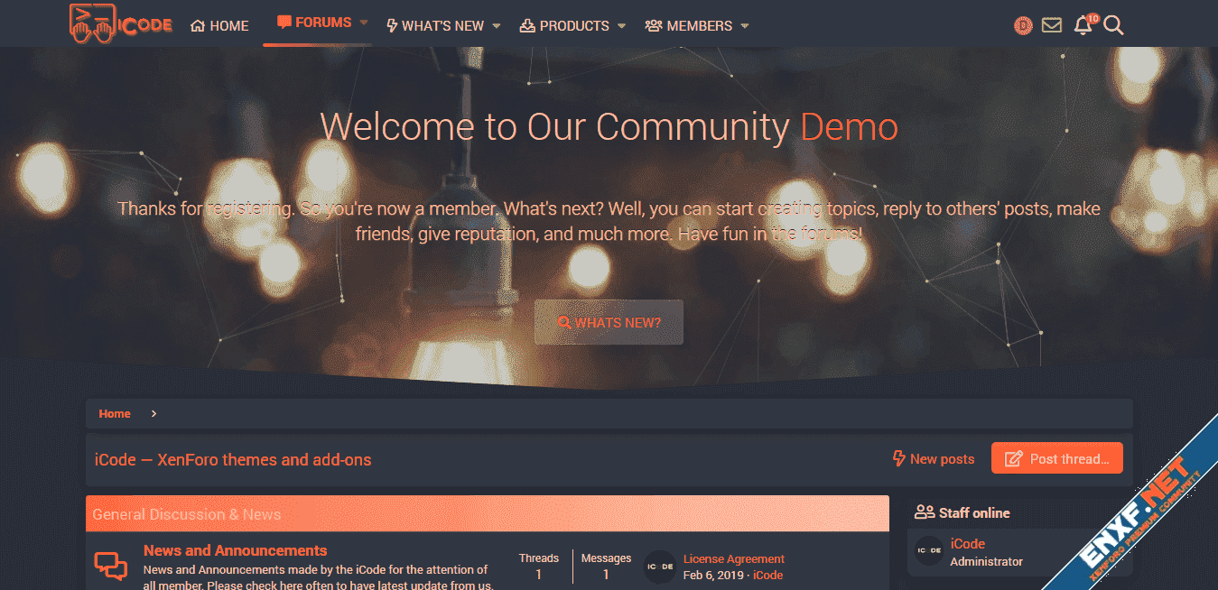Open the PRODUCTS nav item
This screenshot has width=1218, height=590.
[564, 26]
